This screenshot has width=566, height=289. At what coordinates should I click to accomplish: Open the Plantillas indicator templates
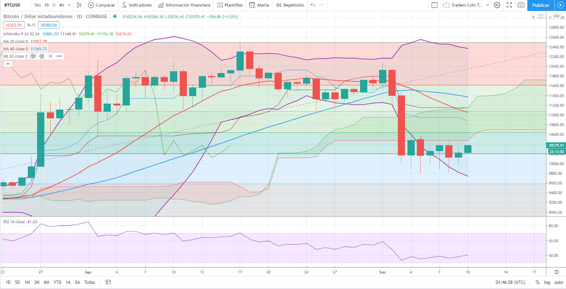(230, 5)
